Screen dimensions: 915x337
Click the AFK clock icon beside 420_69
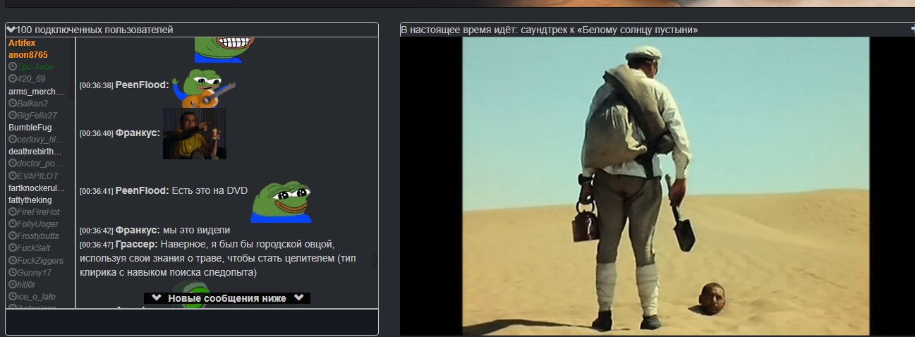coord(13,79)
